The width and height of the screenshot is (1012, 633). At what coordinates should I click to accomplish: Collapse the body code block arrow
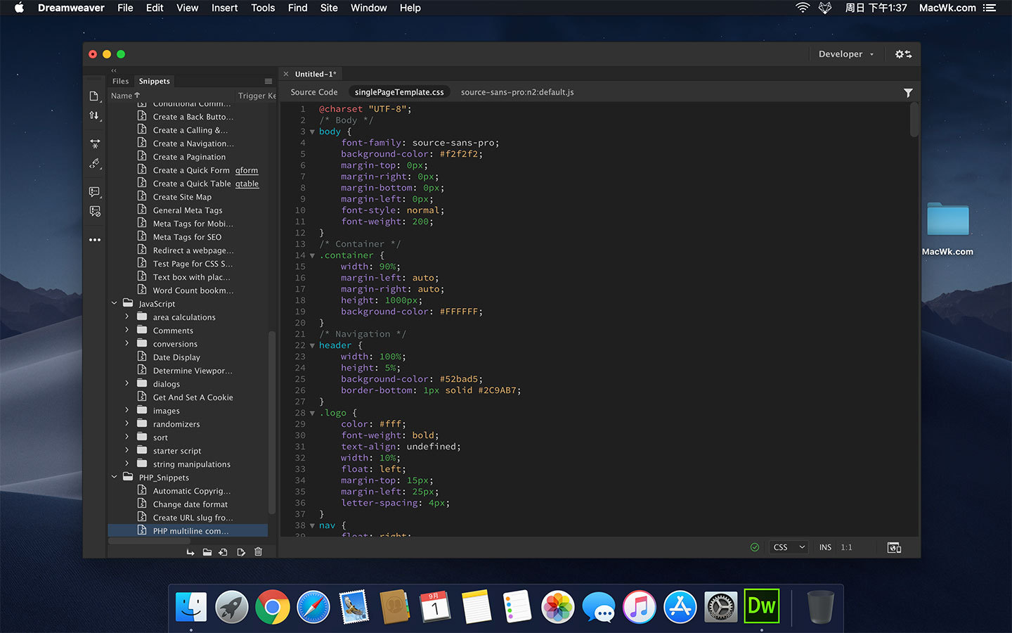(x=312, y=132)
